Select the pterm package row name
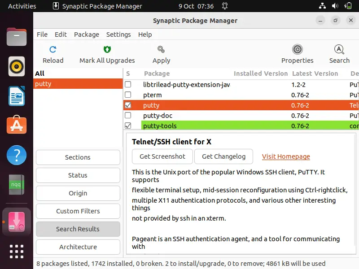359x269 pixels. [x=153, y=95]
